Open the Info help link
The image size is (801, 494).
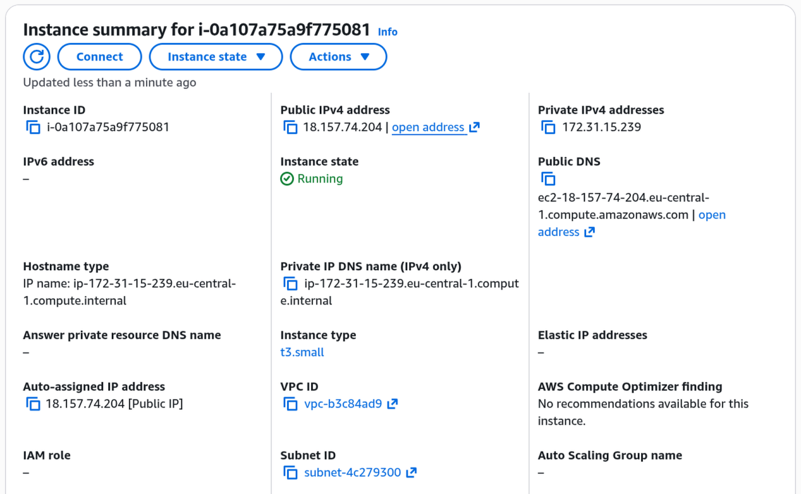387,32
